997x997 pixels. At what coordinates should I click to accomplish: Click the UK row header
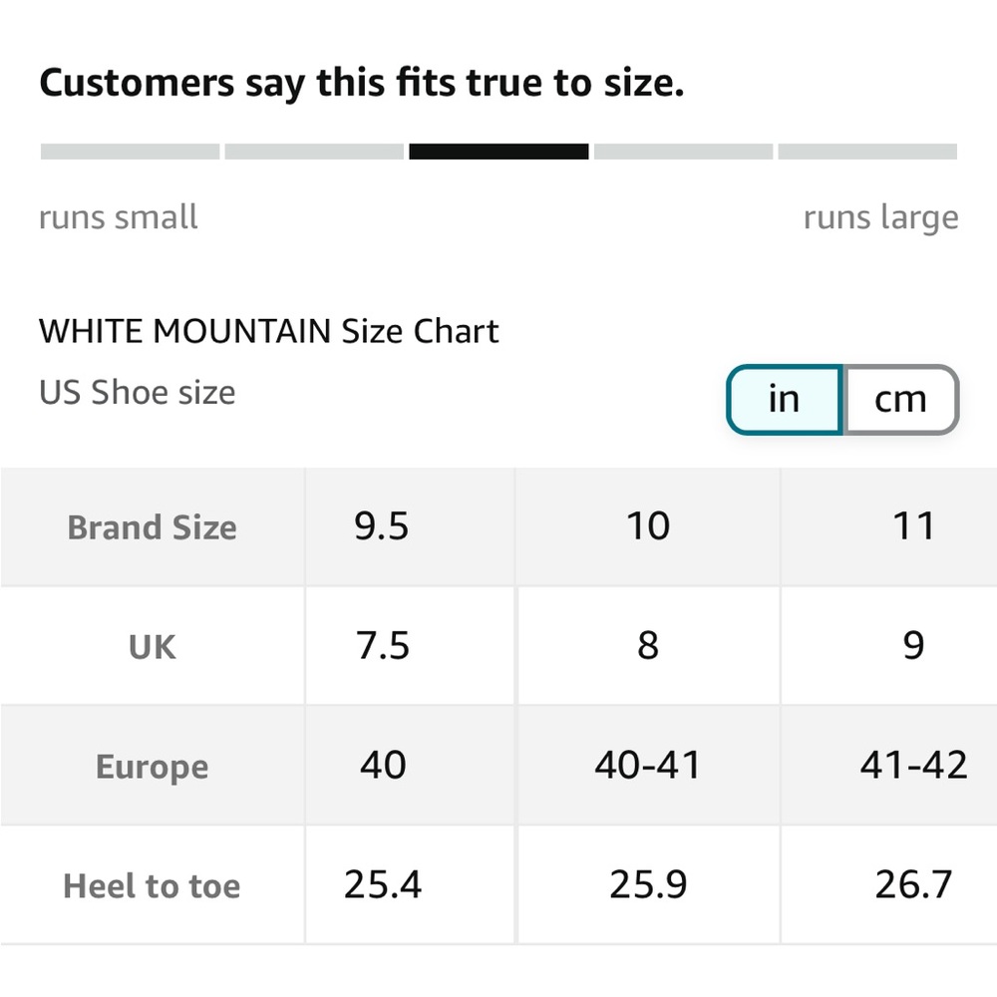tap(152, 646)
